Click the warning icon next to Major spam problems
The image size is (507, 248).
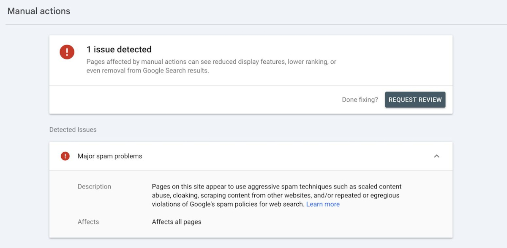pyautogui.click(x=65, y=156)
